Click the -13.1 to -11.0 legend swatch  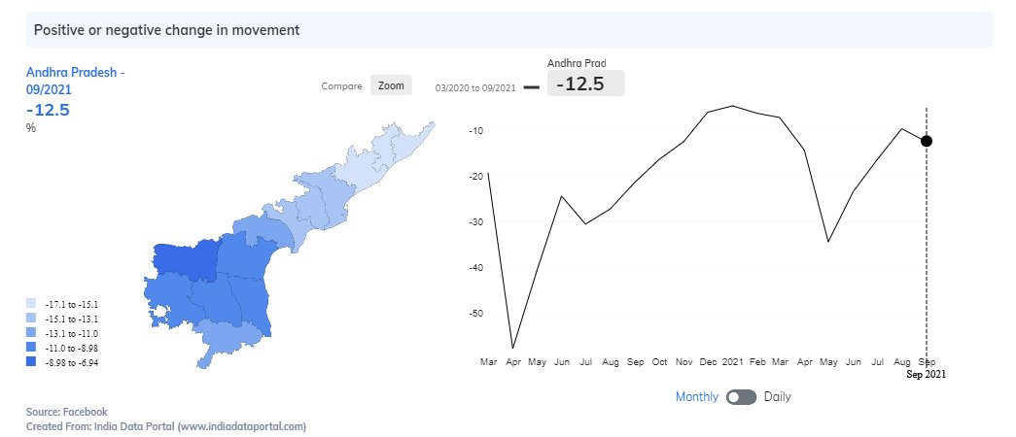(x=31, y=333)
